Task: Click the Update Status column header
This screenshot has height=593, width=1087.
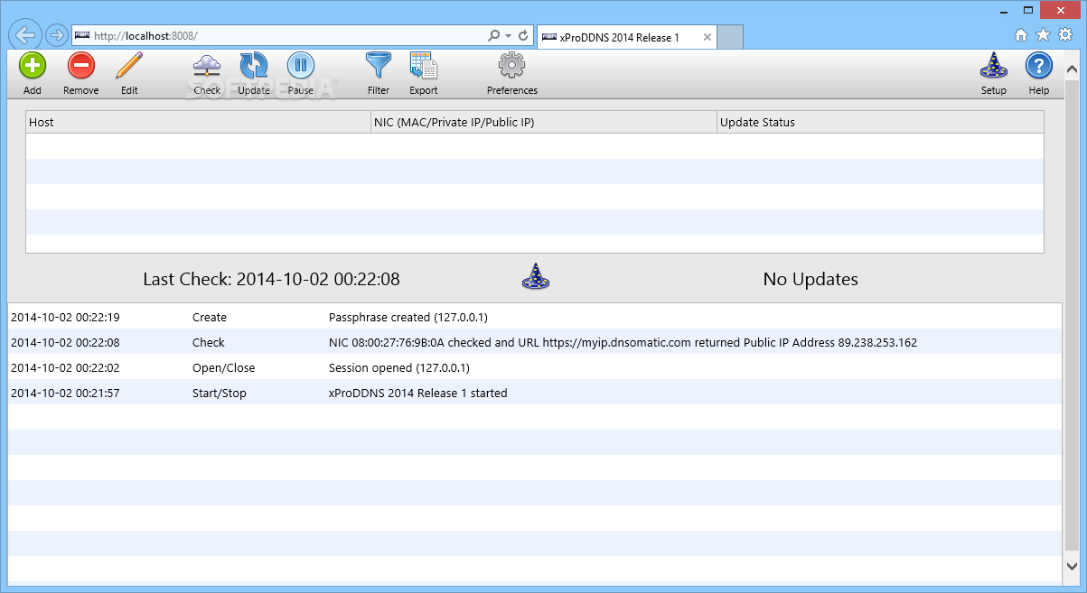Action: point(880,122)
